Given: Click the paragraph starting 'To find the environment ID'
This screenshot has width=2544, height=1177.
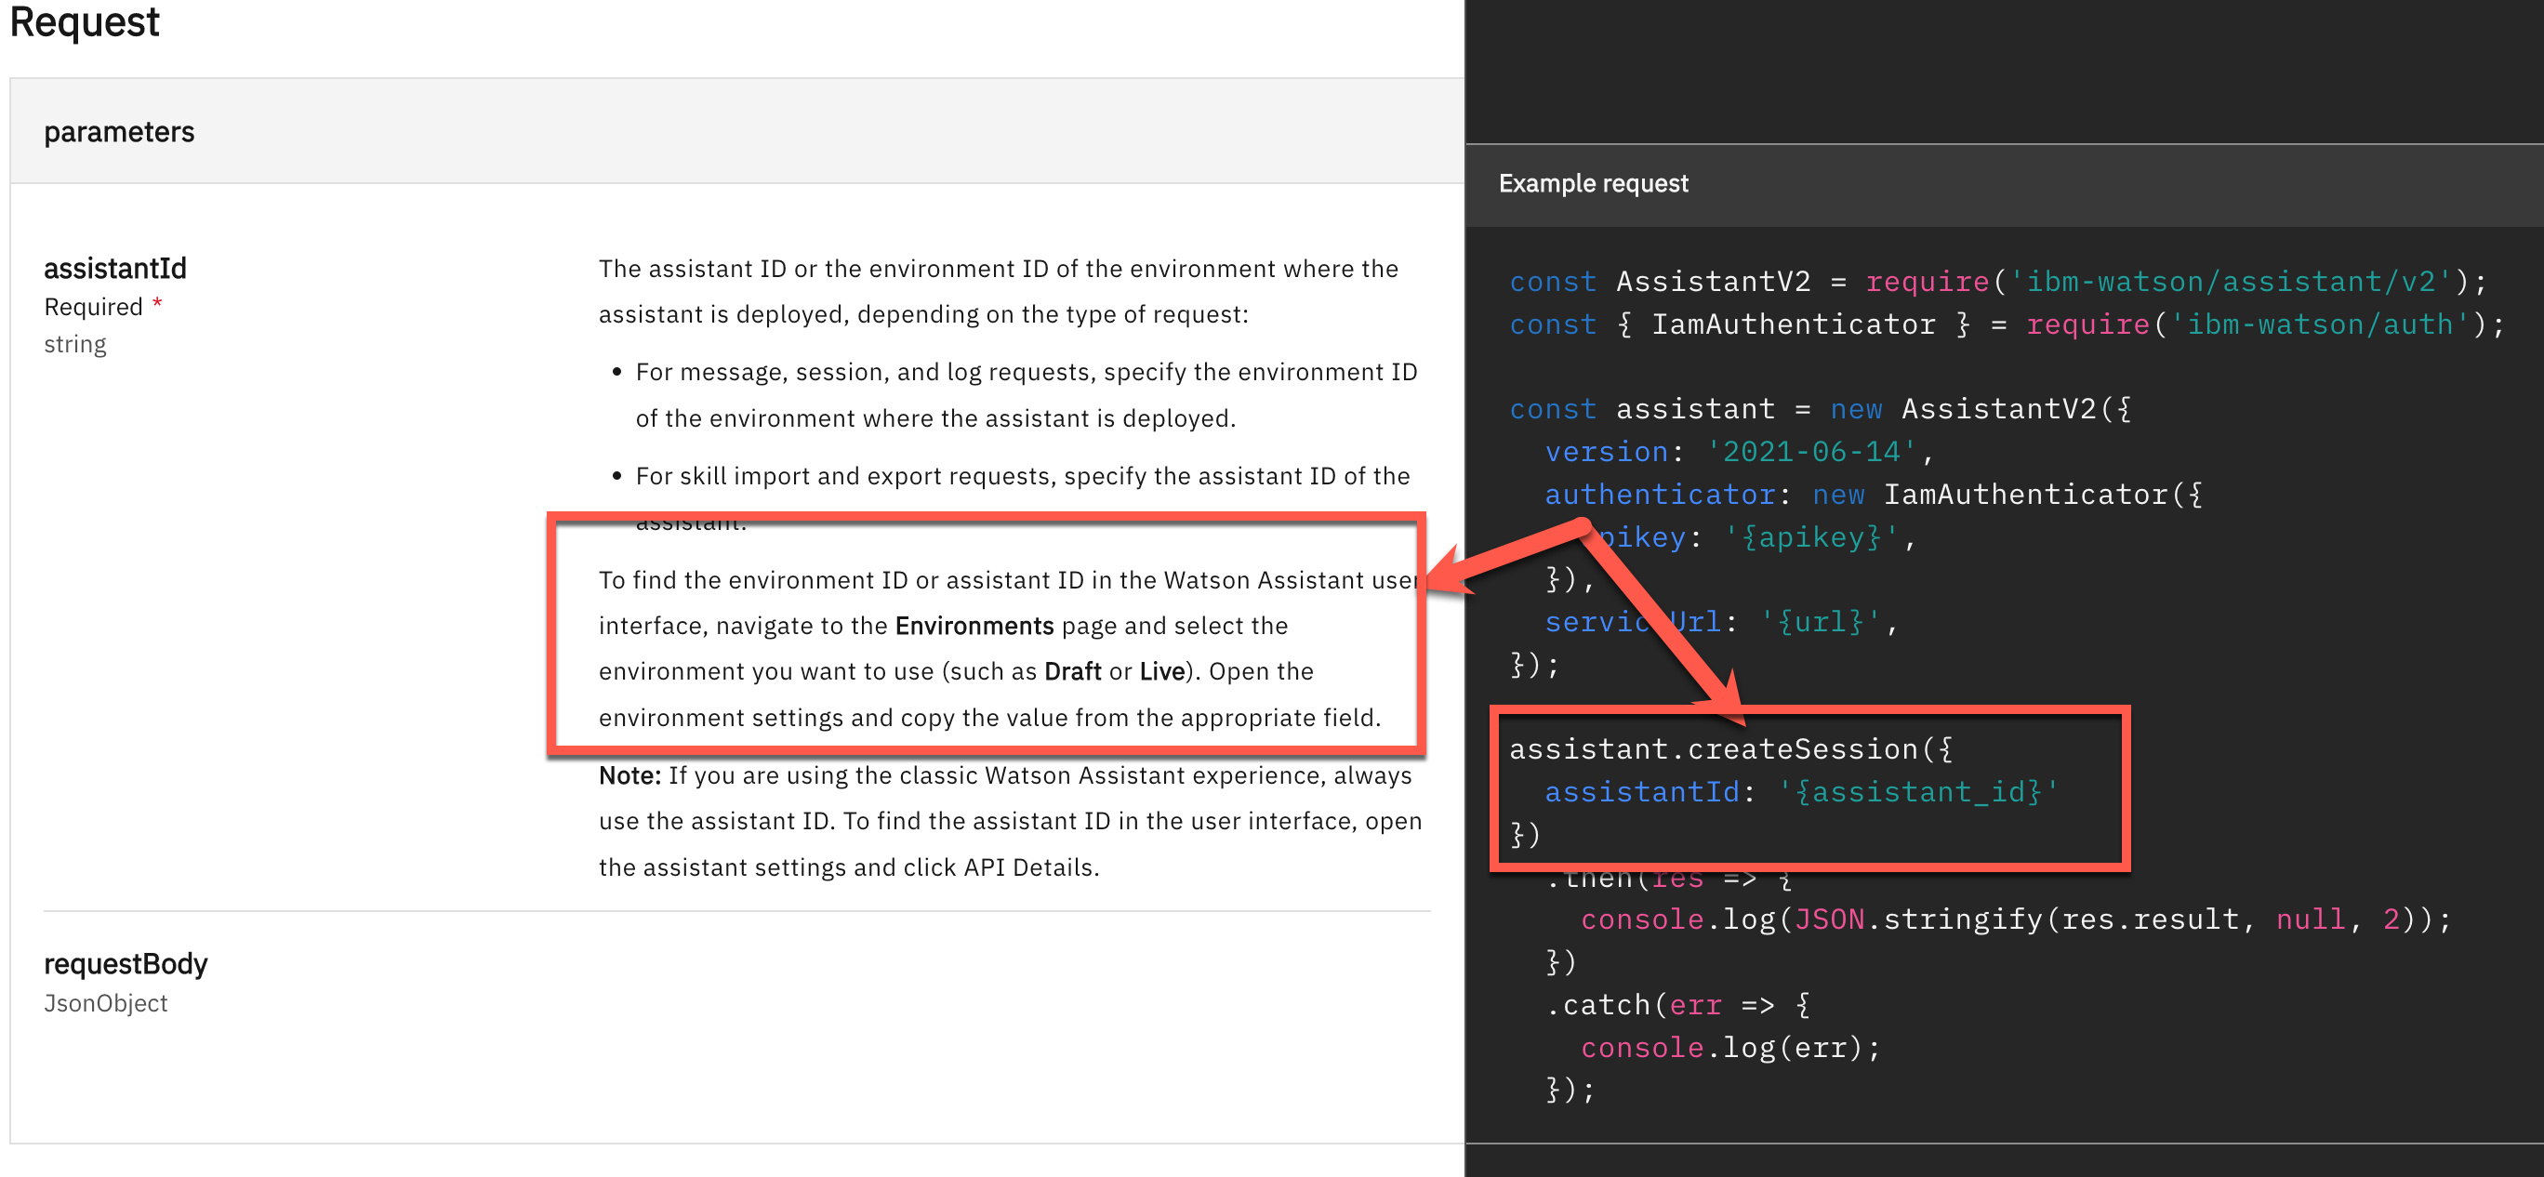Looking at the screenshot, I should click(1008, 649).
